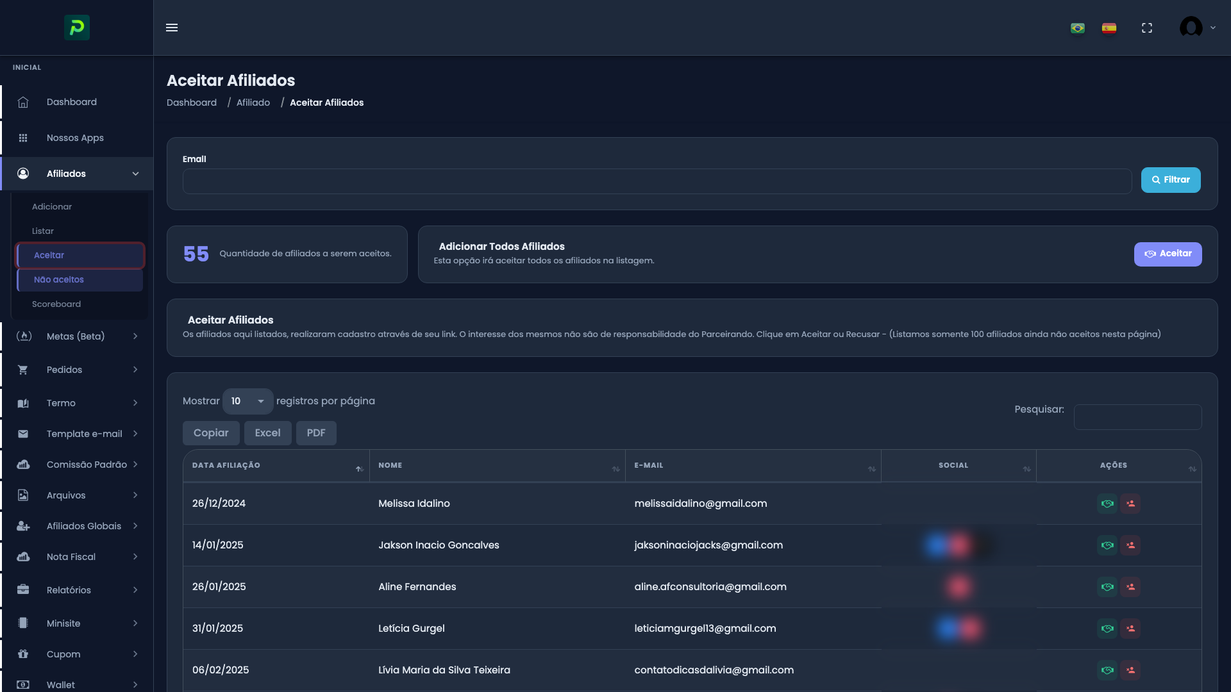Screen dimensions: 1231x692
Task: Sort table by E-mail column
Action: pyautogui.click(x=753, y=466)
